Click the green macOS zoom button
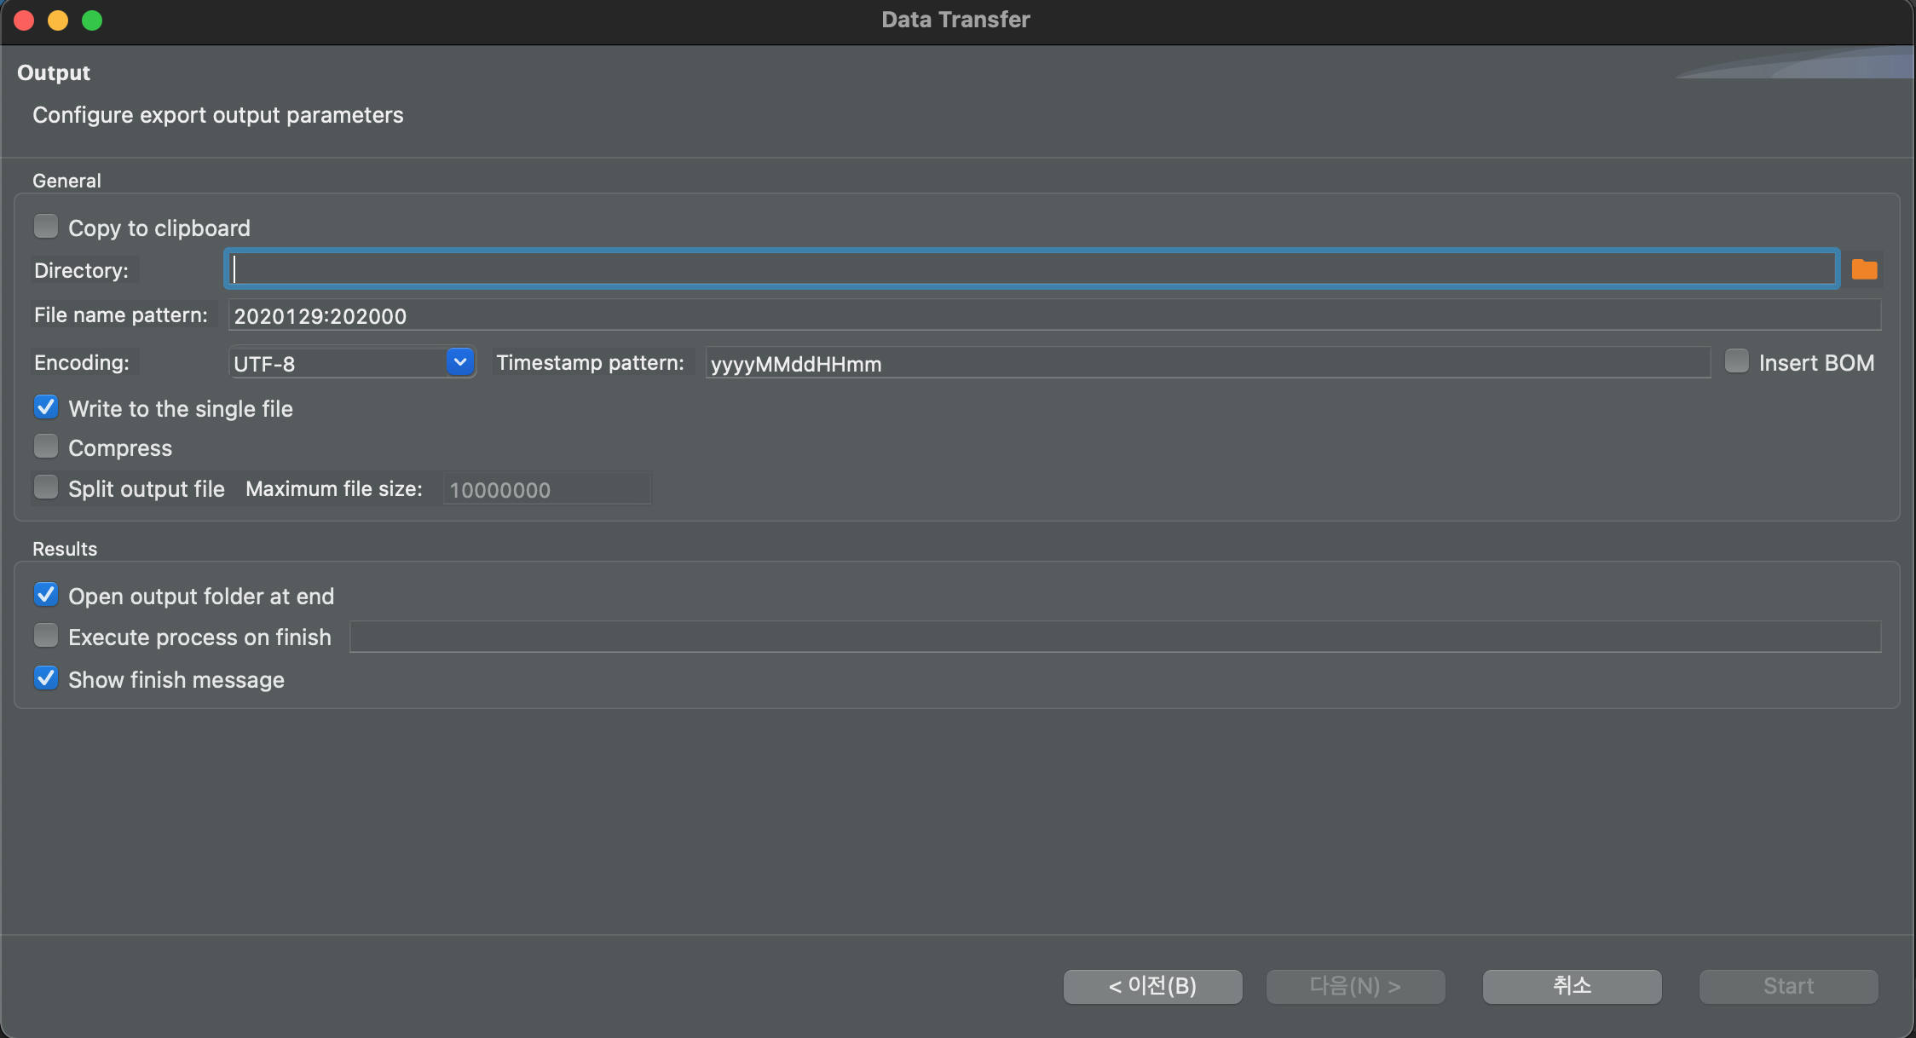Image resolution: width=1916 pixels, height=1038 pixels. pyautogui.click(x=92, y=20)
